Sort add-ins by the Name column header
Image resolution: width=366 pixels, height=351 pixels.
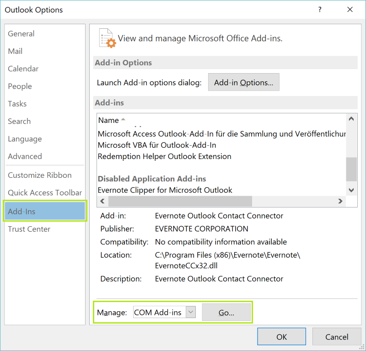[x=108, y=120]
